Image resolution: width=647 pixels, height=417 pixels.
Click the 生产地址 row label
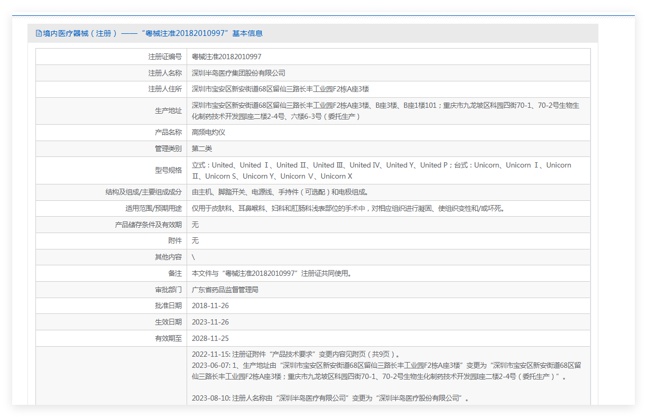pyautogui.click(x=168, y=110)
